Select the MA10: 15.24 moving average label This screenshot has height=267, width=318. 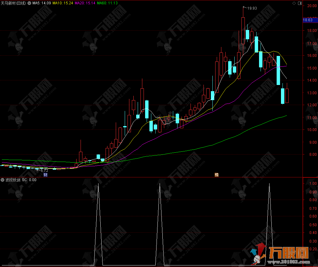(x=63, y=3)
